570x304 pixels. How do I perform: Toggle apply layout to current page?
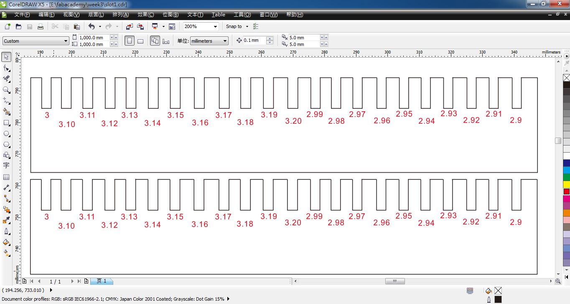166,41
